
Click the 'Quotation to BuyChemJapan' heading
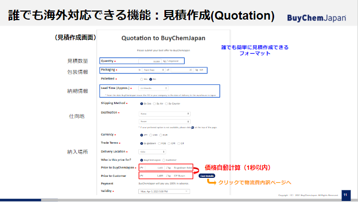coord(163,38)
